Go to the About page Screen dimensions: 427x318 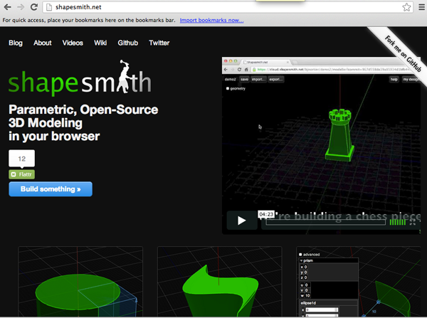pos(43,43)
